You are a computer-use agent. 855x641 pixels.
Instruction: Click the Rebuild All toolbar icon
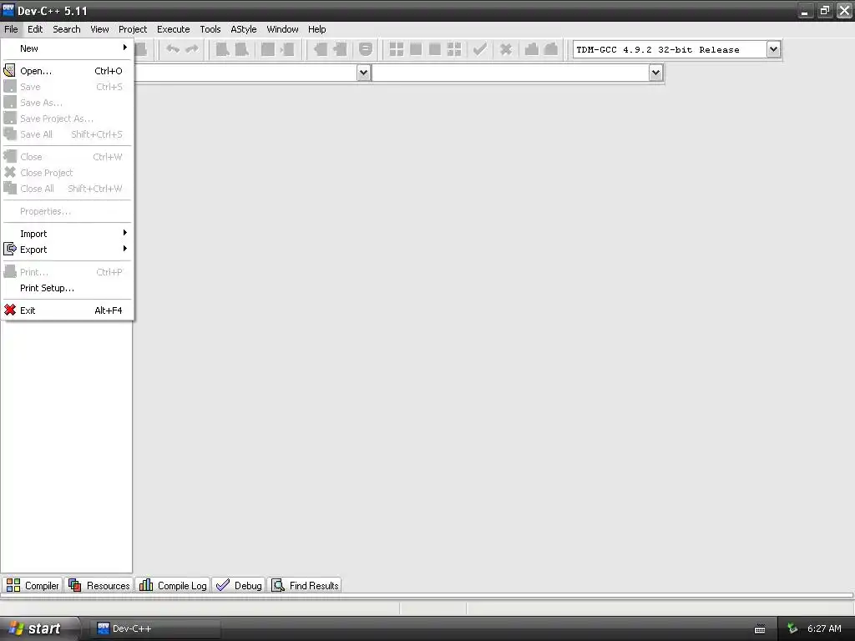coord(453,49)
